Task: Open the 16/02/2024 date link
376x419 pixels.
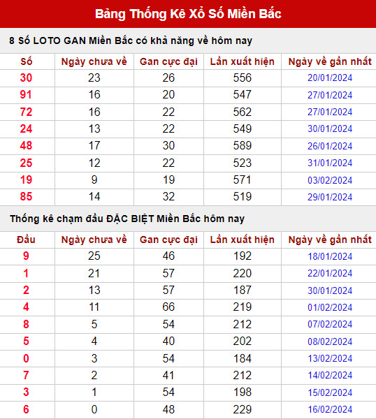Action: pos(330,409)
